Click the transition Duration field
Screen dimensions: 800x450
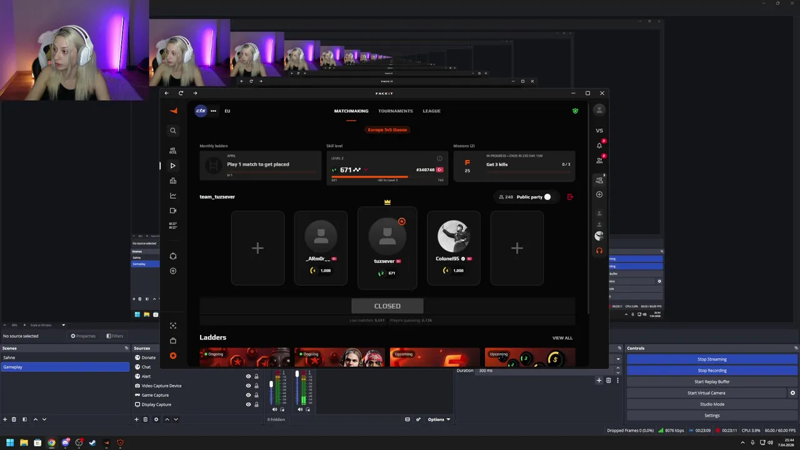click(x=546, y=371)
